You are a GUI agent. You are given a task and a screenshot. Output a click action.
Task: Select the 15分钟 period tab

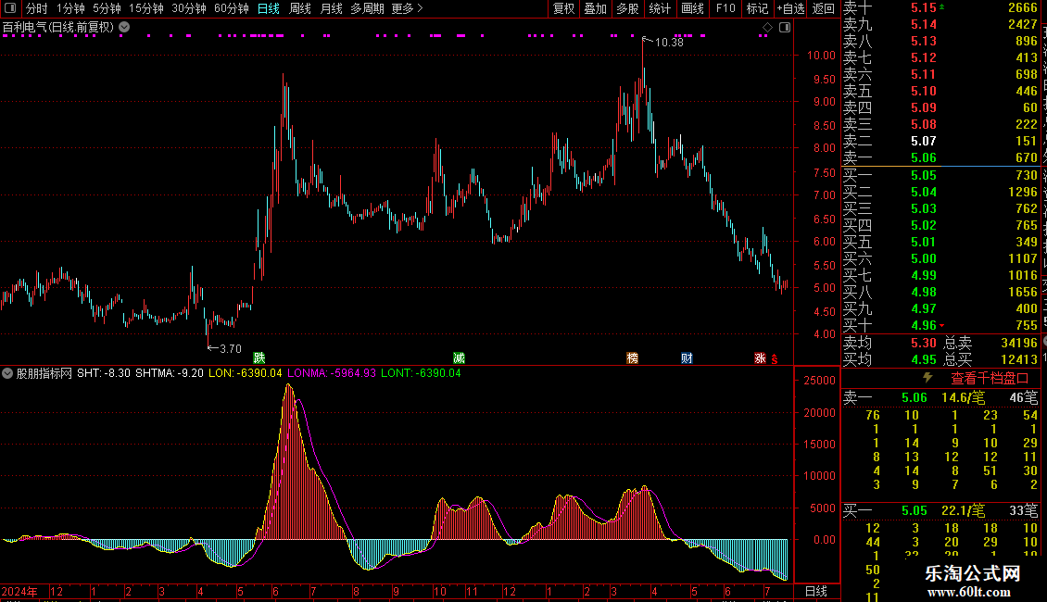[x=146, y=8]
